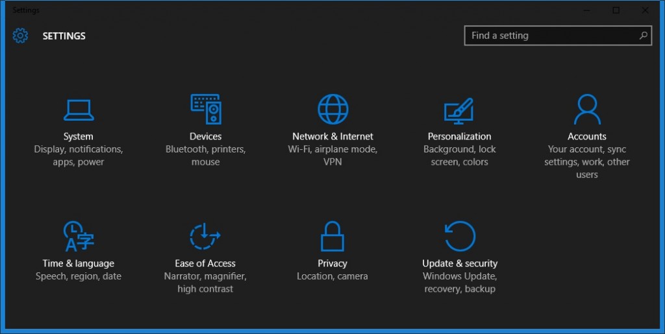Click "Narrator, magnifier, high contrast" description
The height and width of the screenshot is (334, 665).
pos(205,282)
